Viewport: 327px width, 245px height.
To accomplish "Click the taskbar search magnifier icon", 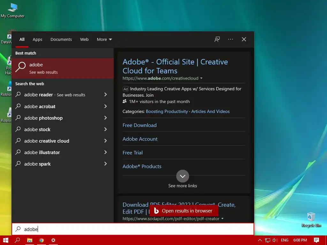I will click(x=18, y=240).
